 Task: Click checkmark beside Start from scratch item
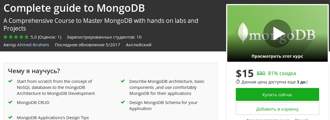coord(10,81)
